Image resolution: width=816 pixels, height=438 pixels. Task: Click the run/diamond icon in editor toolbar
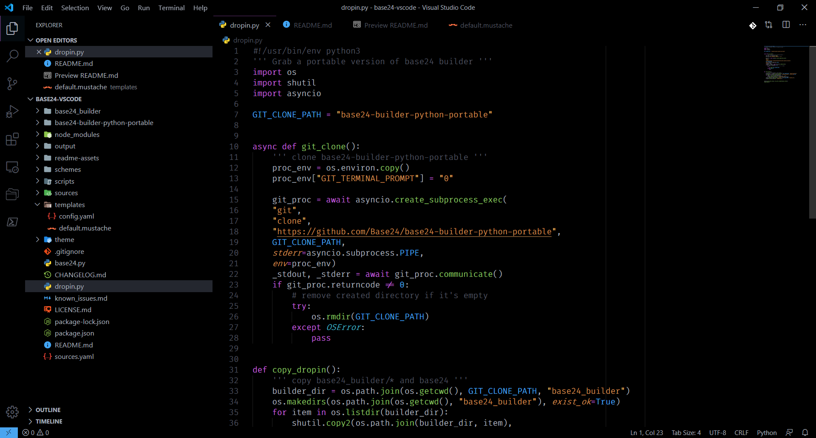pyautogui.click(x=753, y=26)
